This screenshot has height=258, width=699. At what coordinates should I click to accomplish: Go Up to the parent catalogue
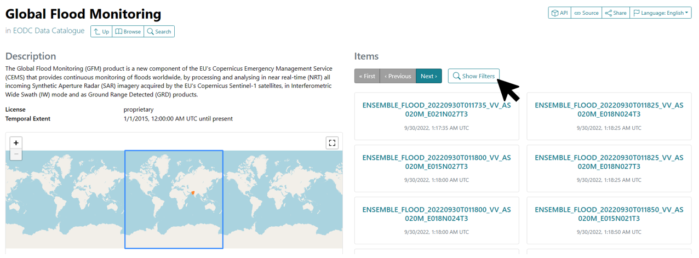(x=101, y=31)
